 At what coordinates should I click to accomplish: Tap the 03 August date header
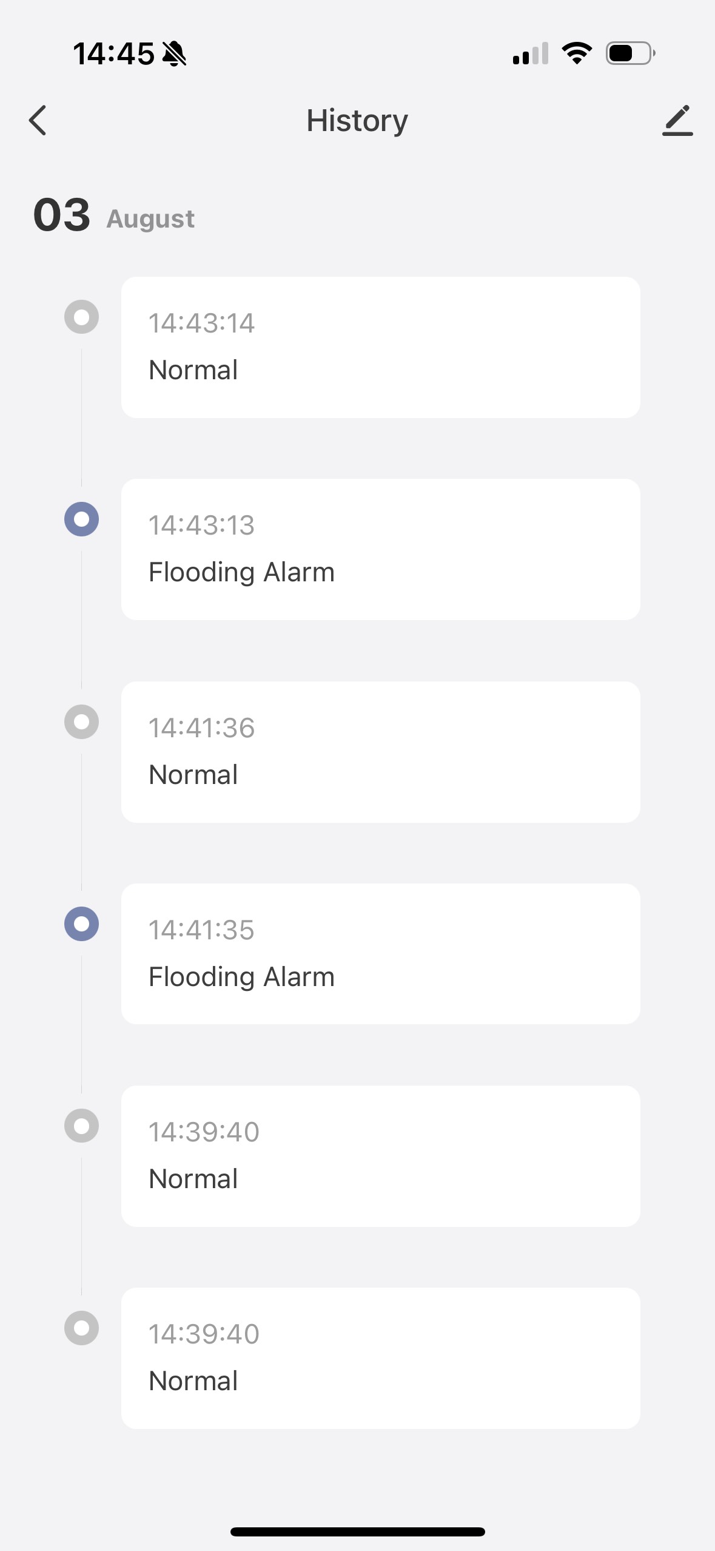click(114, 216)
